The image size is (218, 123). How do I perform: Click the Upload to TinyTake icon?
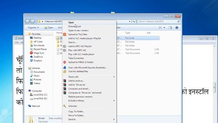(x=64, y=34)
